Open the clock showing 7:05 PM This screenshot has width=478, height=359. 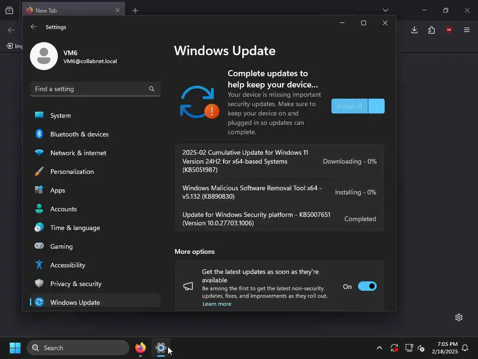tap(445, 348)
